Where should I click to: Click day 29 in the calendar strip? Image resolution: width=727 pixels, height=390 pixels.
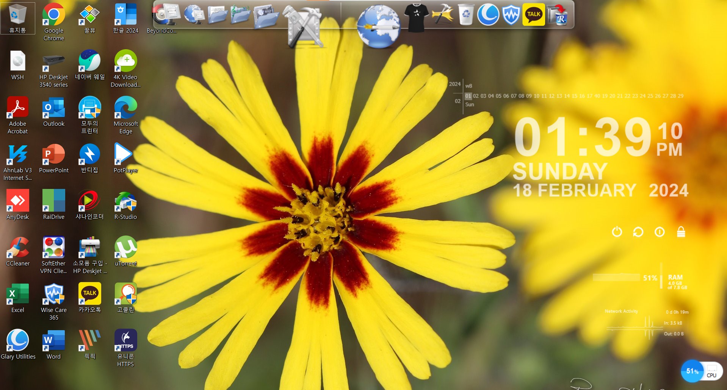coord(680,96)
